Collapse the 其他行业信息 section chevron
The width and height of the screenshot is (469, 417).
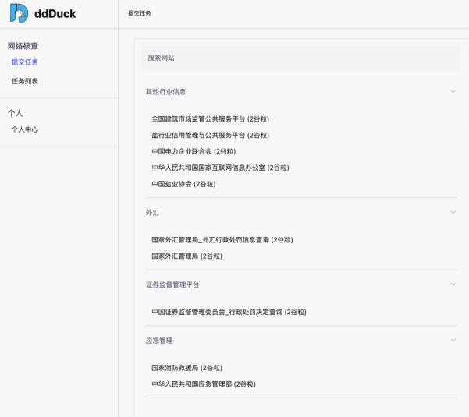coord(453,91)
